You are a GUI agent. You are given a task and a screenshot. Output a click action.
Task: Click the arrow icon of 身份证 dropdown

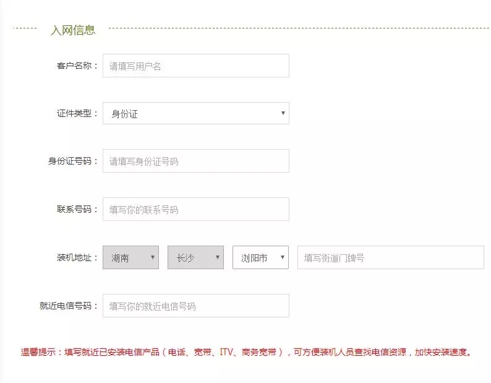point(283,113)
